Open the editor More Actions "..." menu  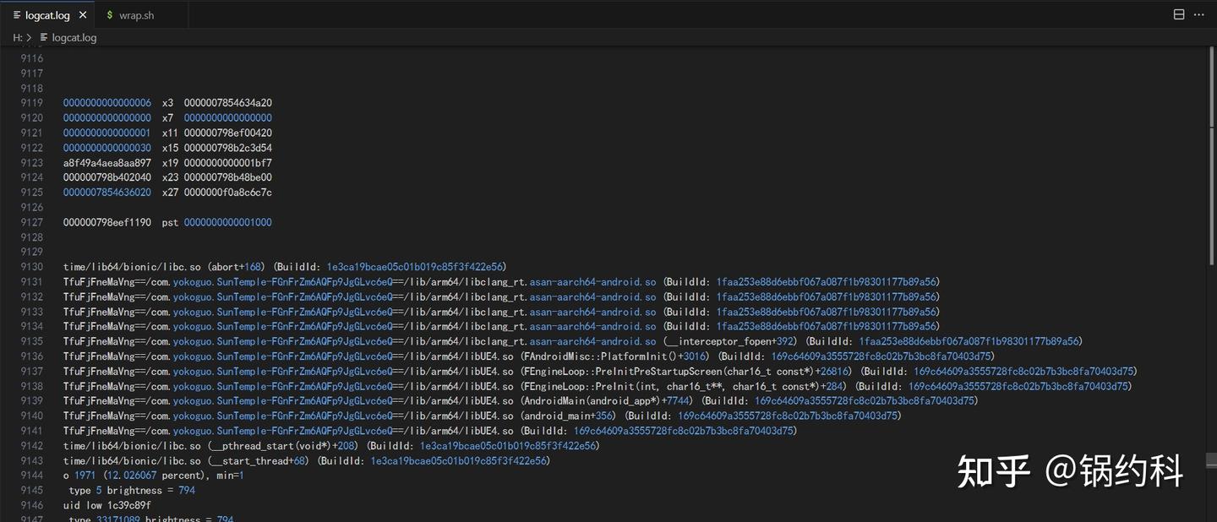pos(1199,14)
